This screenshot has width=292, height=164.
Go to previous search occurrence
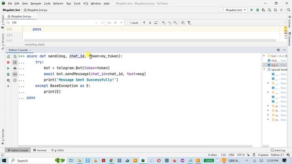tap(144, 23)
